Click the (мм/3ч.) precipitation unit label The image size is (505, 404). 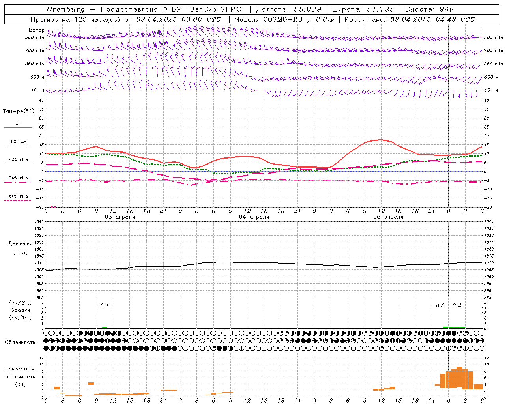[20, 303]
